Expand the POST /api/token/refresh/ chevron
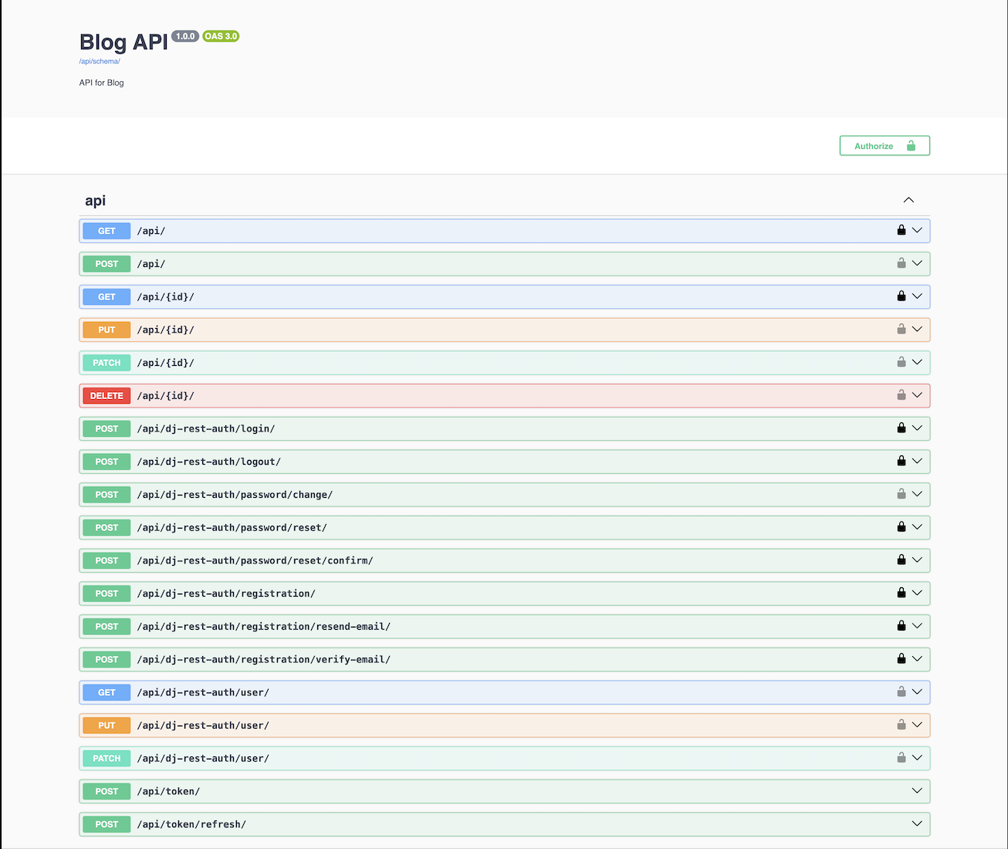Screen dimensions: 1008x849 point(917,824)
